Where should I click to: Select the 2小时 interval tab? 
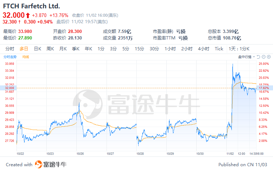point(187,49)
